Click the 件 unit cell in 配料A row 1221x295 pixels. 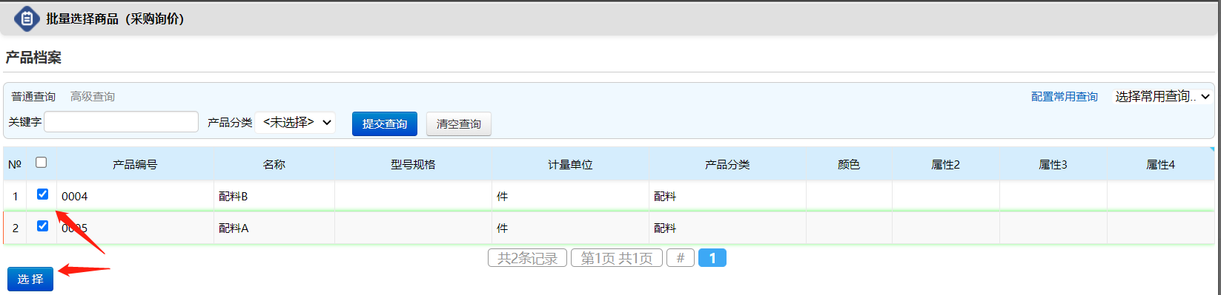(x=570, y=228)
